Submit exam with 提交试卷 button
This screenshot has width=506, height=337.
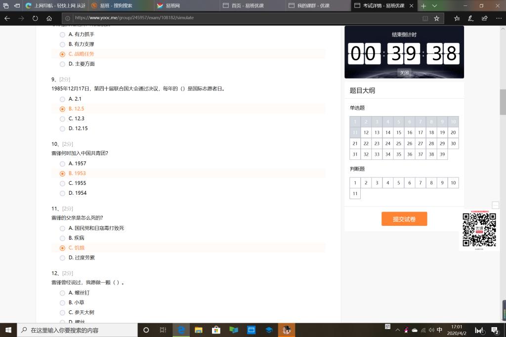[404, 219]
